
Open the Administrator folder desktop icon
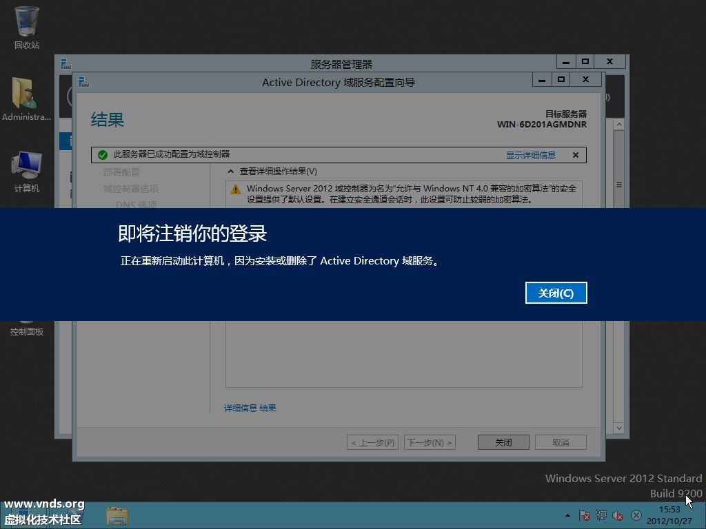click(x=27, y=99)
